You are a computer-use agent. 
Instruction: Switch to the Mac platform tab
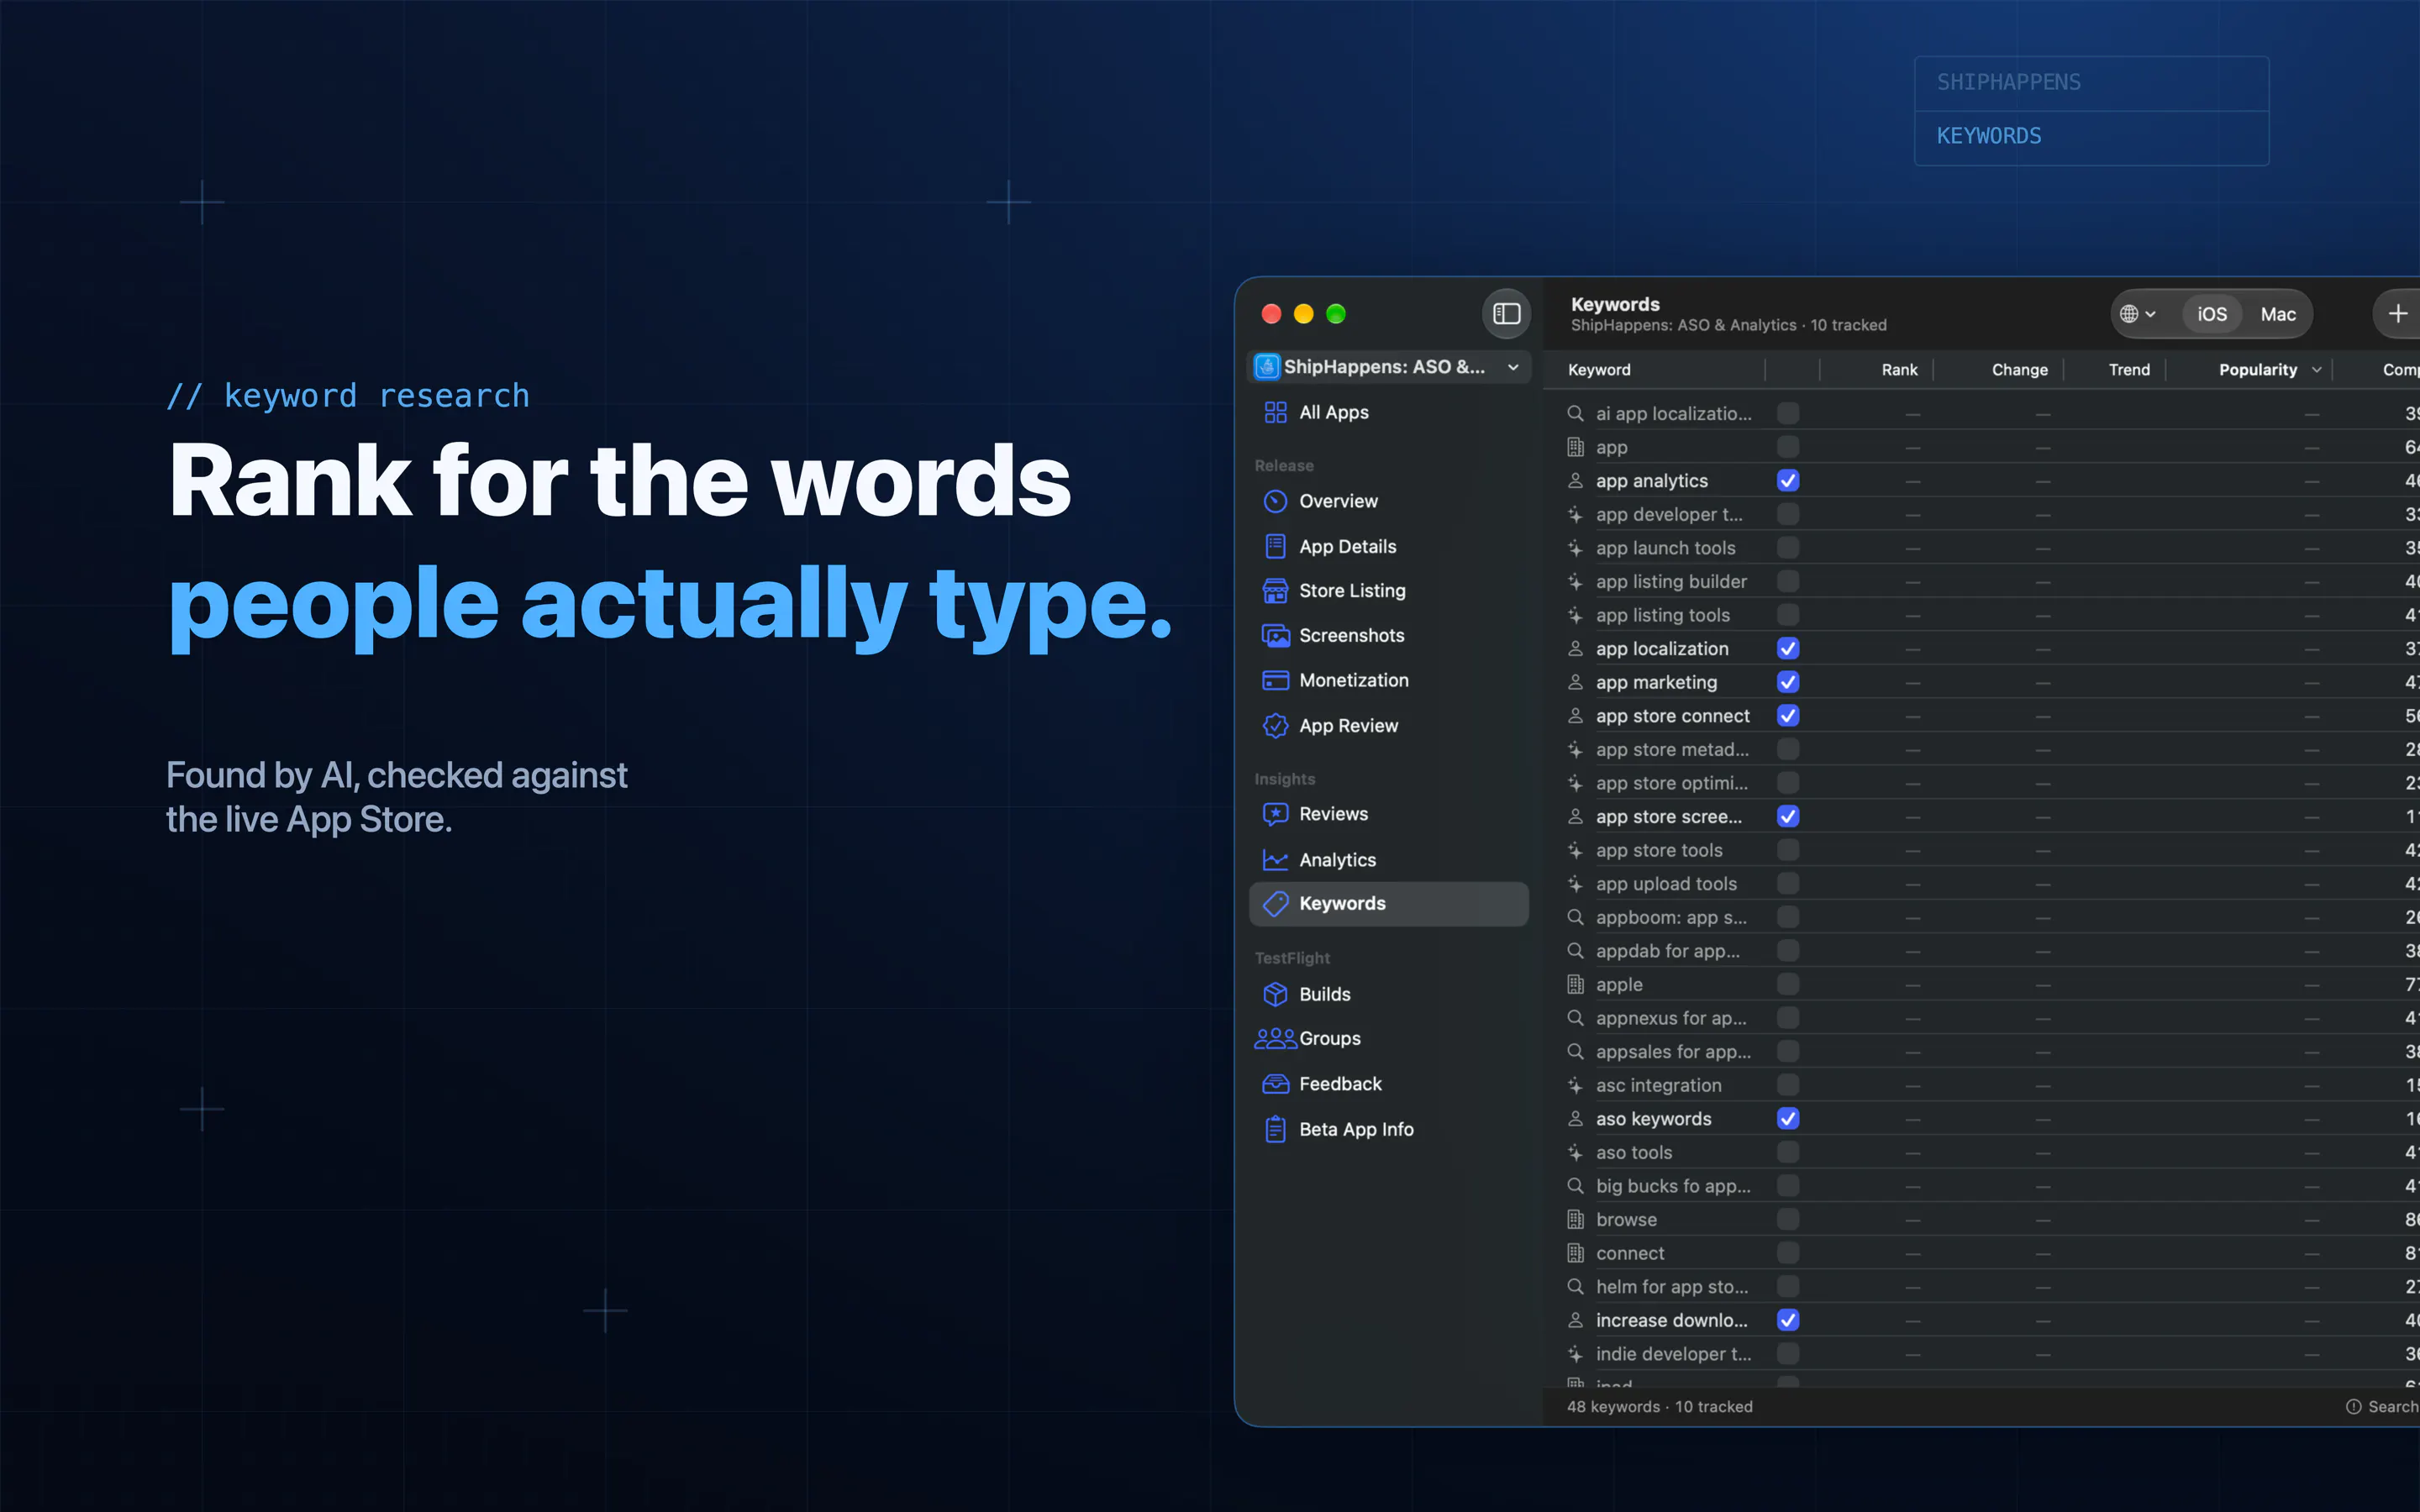[2278, 314]
